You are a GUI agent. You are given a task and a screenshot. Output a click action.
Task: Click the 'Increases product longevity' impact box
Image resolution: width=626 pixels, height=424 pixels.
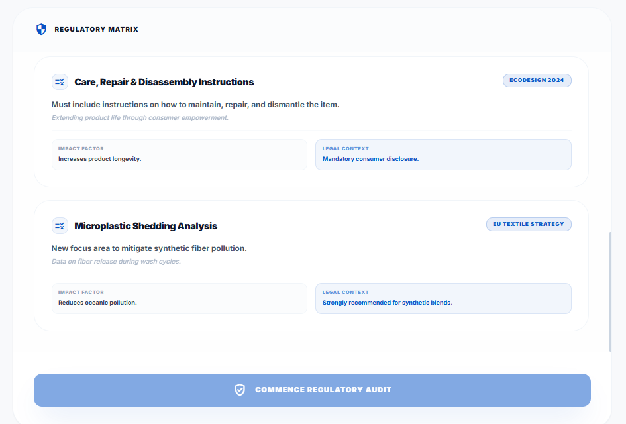click(179, 154)
